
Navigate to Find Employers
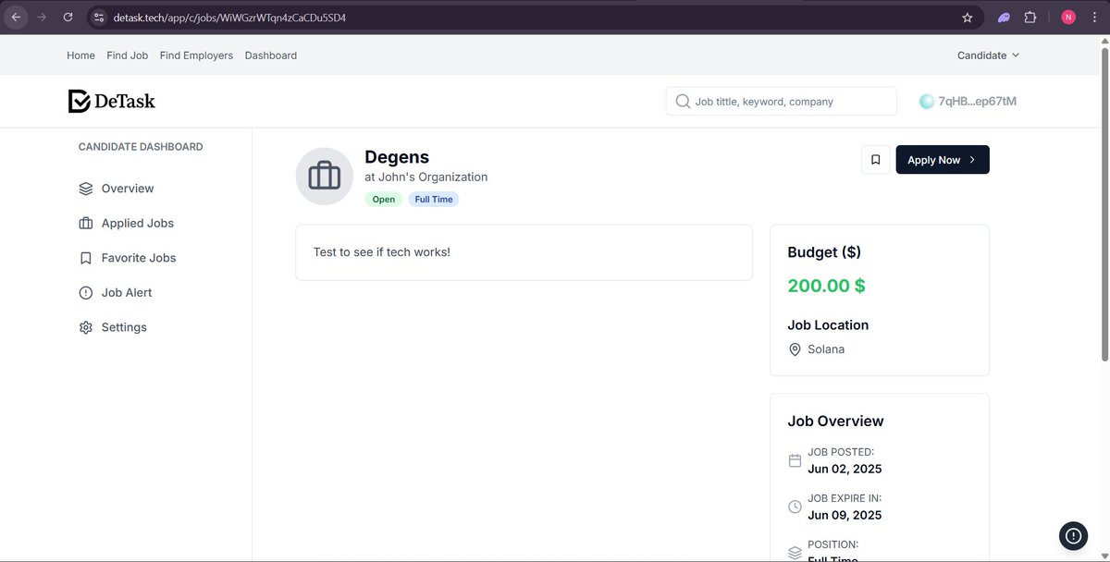(196, 55)
